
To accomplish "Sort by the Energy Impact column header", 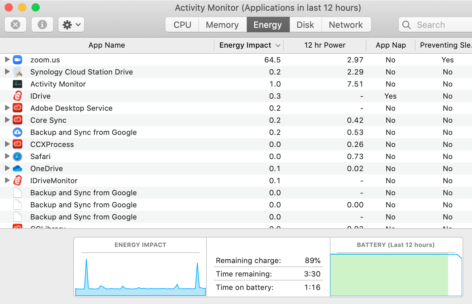I will (249, 45).
